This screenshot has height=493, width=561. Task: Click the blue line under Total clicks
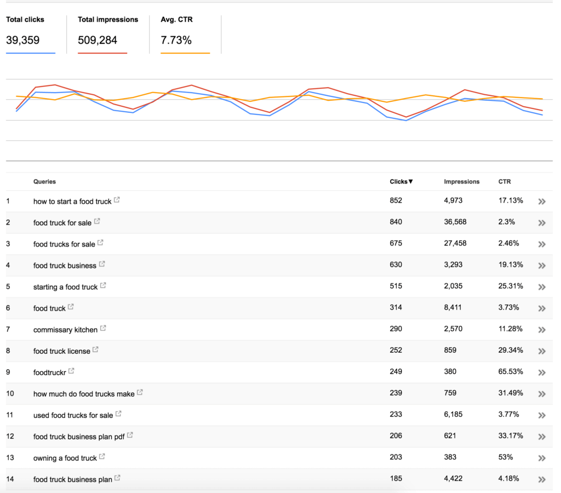(31, 53)
